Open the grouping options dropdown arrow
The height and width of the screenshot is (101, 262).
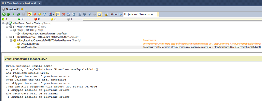coord(53,15)
